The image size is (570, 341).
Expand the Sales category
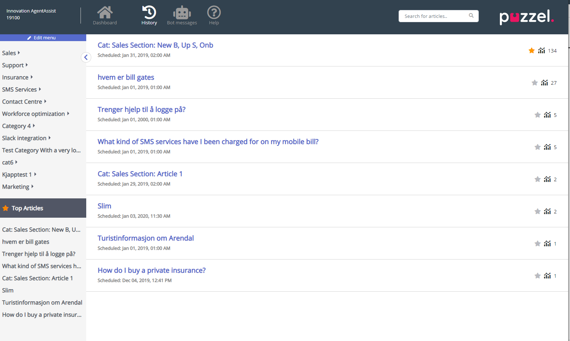[x=11, y=53]
